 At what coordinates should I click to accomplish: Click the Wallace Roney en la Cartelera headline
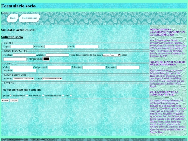click(x=164, y=93)
